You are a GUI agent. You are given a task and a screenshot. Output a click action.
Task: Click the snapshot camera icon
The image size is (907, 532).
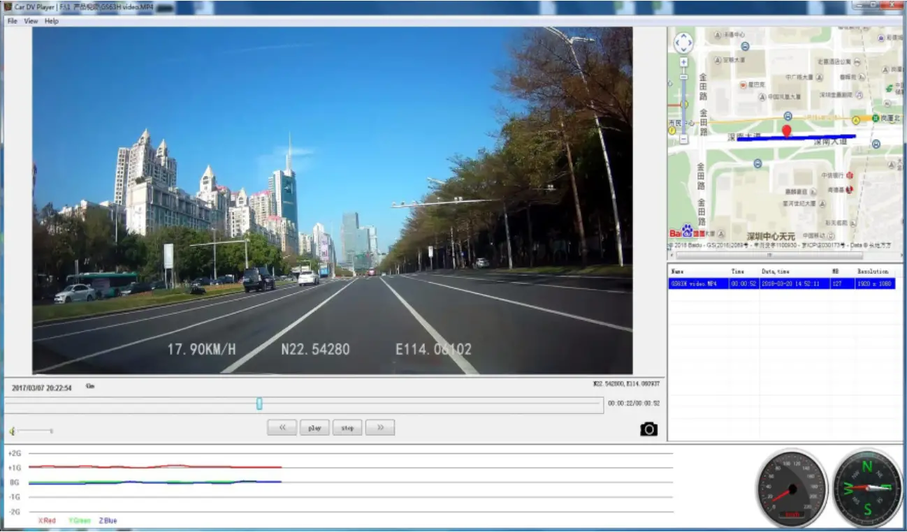648,429
